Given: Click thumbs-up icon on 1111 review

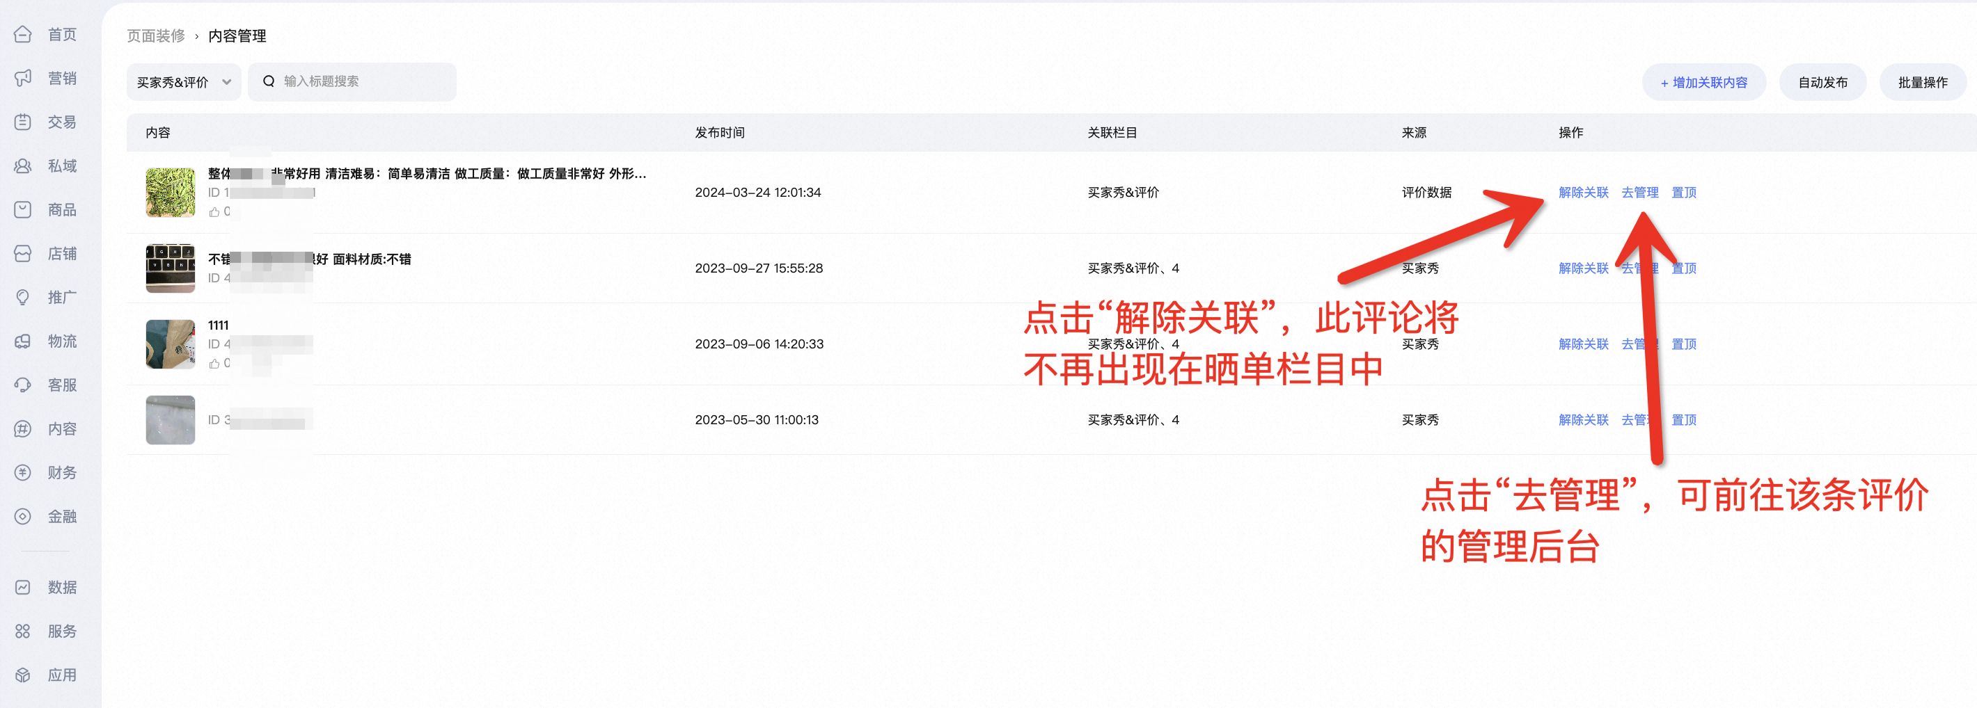Looking at the screenshot, I should [214, 364].
